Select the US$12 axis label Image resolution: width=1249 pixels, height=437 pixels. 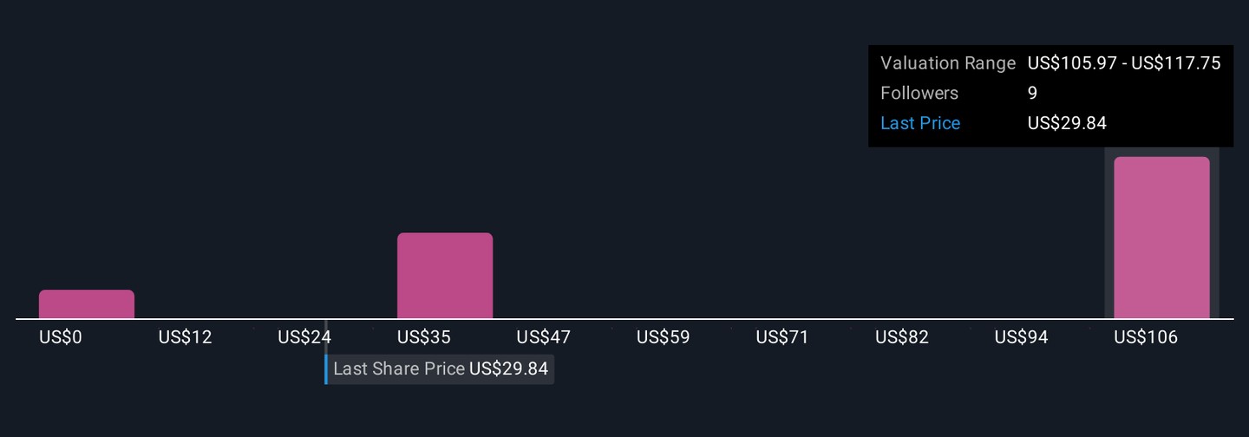(x=185, y=337)
